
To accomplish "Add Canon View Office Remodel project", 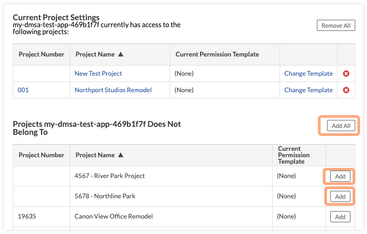I will pos(340,216).
